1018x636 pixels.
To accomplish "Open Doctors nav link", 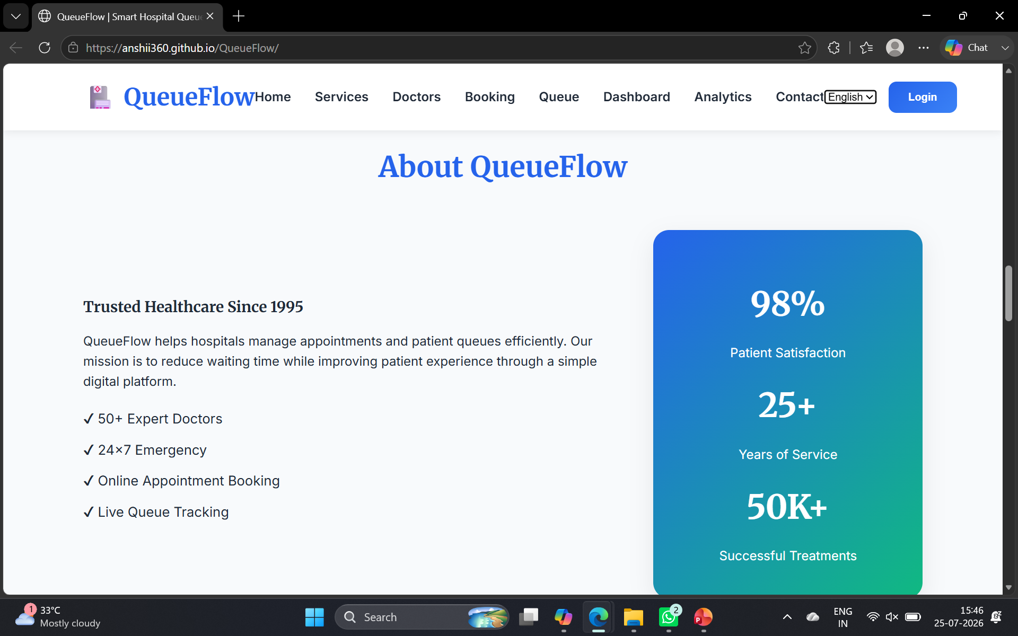I will [x=417, y=97].
